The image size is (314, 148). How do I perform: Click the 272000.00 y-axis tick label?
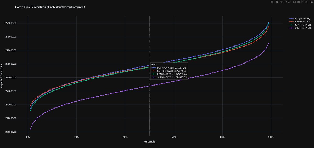11,118
